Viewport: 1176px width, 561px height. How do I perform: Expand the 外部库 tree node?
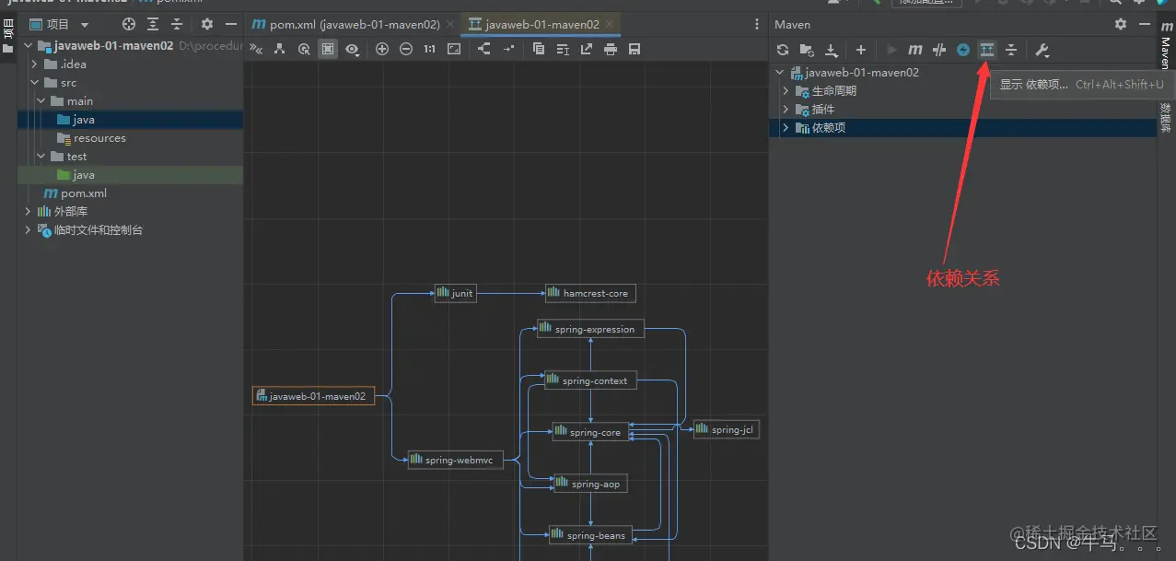pyautogui.click(x=29, y=212)
